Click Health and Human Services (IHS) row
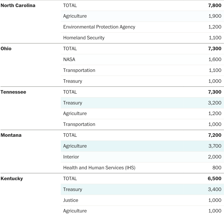 click(x=99, y=168)
